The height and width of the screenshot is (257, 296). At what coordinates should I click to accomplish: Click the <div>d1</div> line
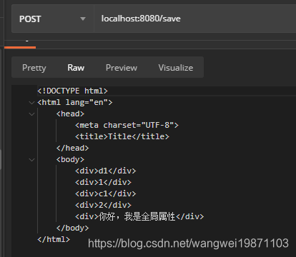(105, 171)
